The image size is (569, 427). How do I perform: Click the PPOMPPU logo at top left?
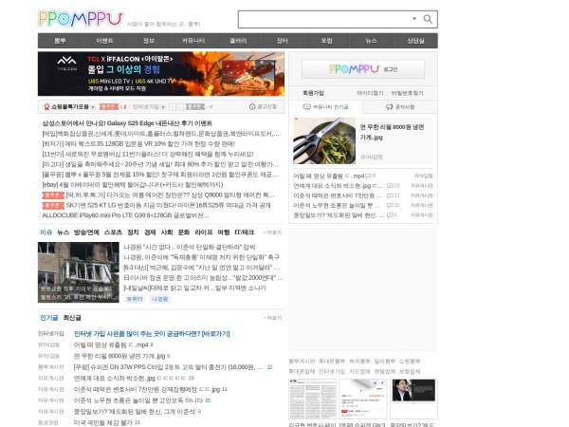tap(81, 19)
